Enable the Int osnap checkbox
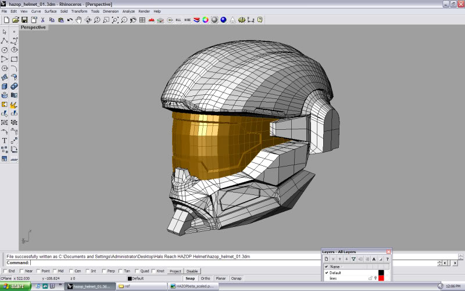Screen dimensions: 465x291 point(88,271)
